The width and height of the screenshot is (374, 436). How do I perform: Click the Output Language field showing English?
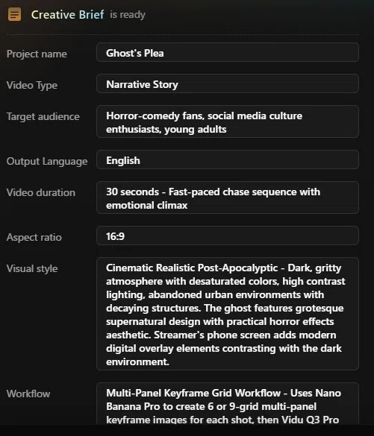point(228,159)
